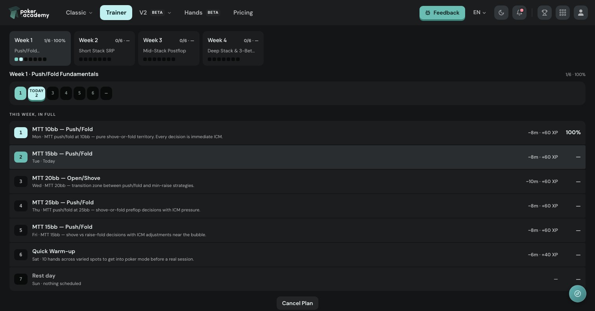This screenshot has height=311, width=595.
Task: Open the trophy achievements icon
Action: click(545, 13)
